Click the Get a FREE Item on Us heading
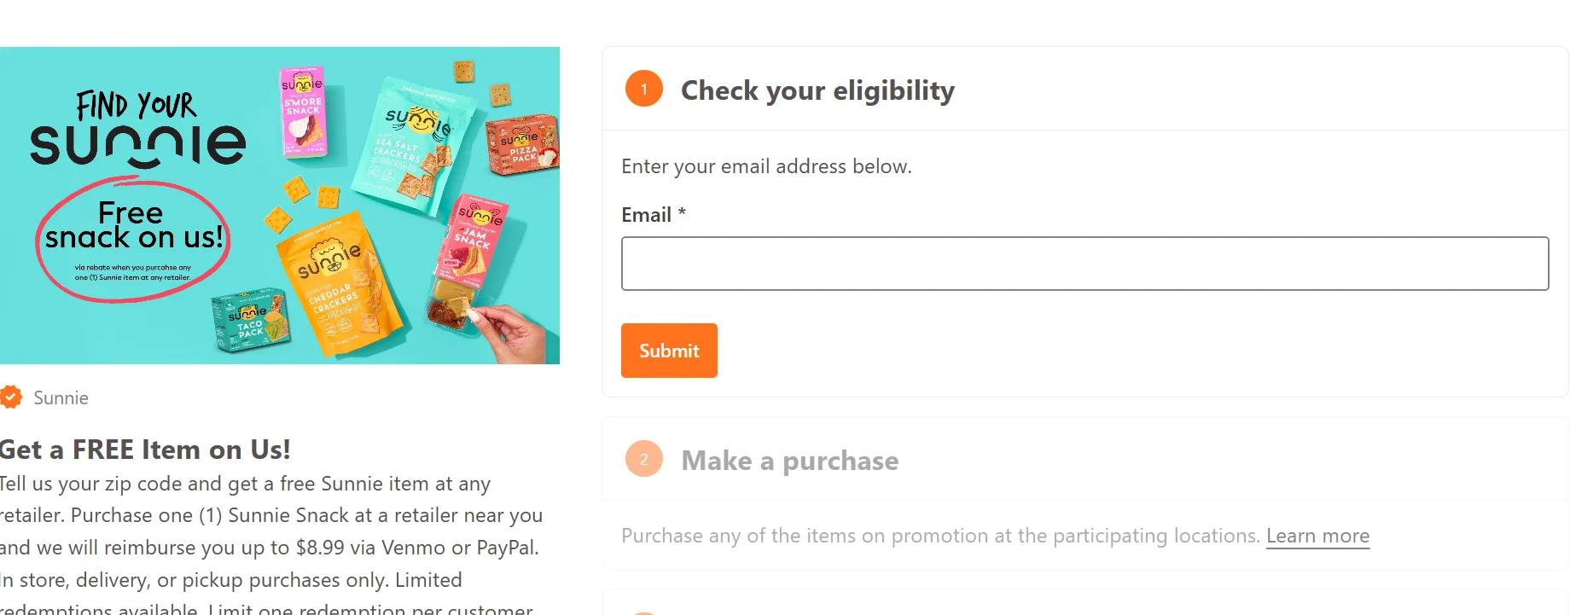The height and width of the screenshot is (615, 1576). (x=145, y=450)
